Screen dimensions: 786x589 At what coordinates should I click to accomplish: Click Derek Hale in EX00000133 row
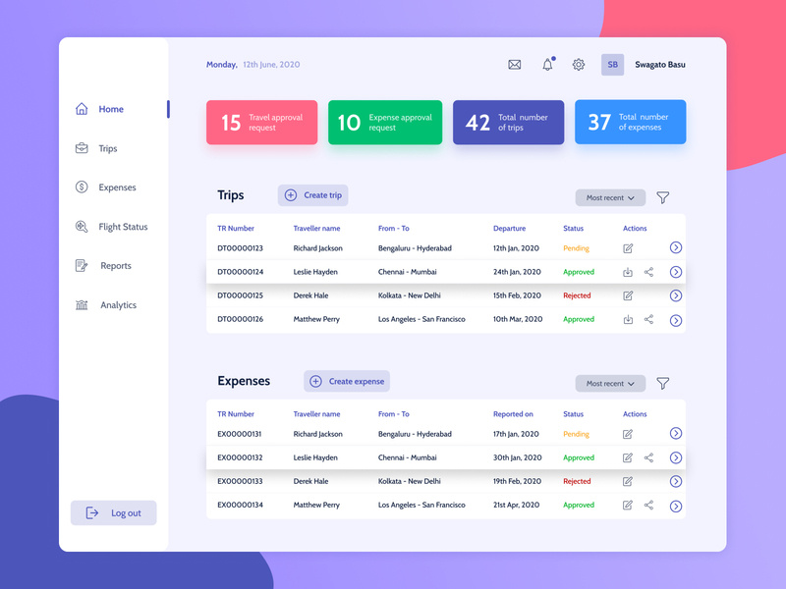pos(310,481)
